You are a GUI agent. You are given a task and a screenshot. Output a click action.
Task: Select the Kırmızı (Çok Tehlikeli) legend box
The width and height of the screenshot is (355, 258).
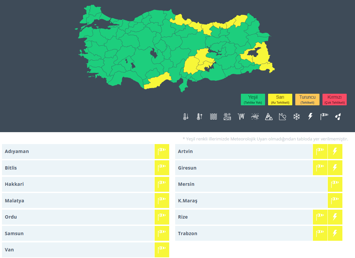tap(334, 99)
